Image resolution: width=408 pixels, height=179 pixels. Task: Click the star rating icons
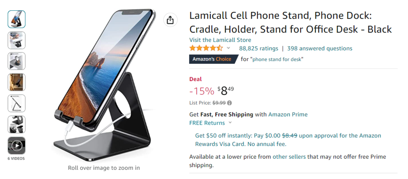pos(206,48)
